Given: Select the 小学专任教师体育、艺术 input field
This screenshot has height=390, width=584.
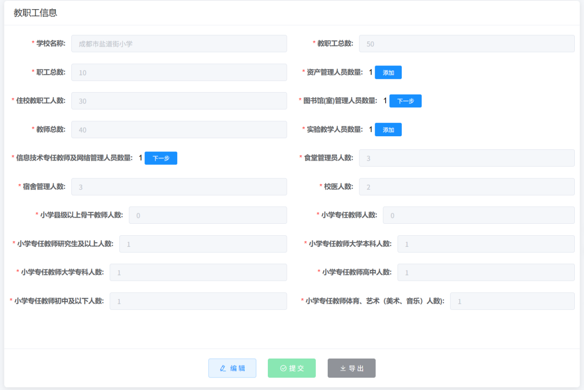Looking at the screenshot, I should [x=512, y=301].
